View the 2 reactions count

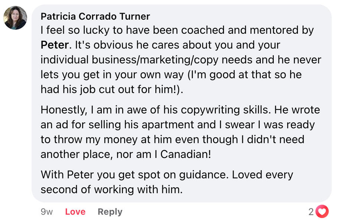(311, 212)
